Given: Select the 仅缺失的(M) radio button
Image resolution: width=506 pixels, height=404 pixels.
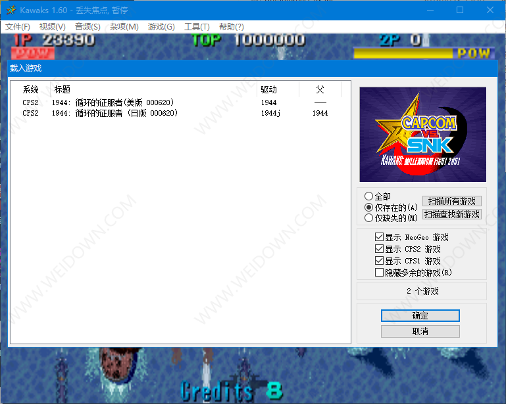Looking at the screenshot, I should pos(368,218).
